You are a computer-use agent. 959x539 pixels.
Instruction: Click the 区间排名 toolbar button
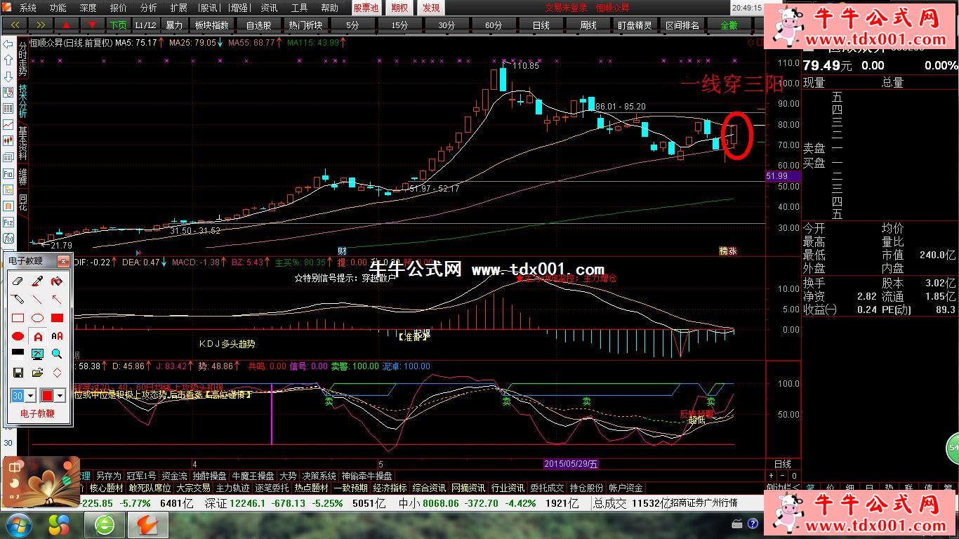(x=682, y=25)
